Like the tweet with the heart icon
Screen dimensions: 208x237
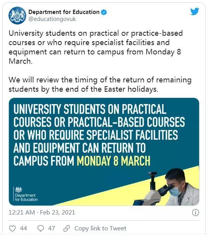12,228
